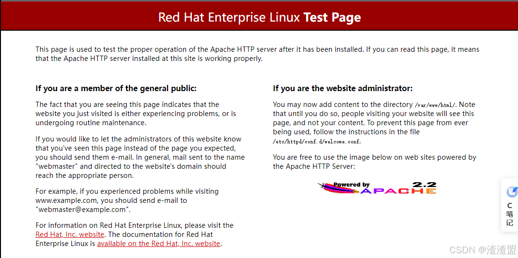
Task: Open the Red Hat, Inc. website link
Action: [x=70, y=235]
